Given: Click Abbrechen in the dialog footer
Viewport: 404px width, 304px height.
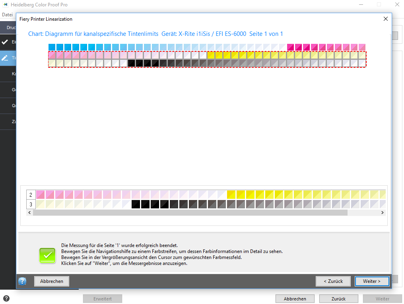Looking at the screenshot, I should pos(52,281).
